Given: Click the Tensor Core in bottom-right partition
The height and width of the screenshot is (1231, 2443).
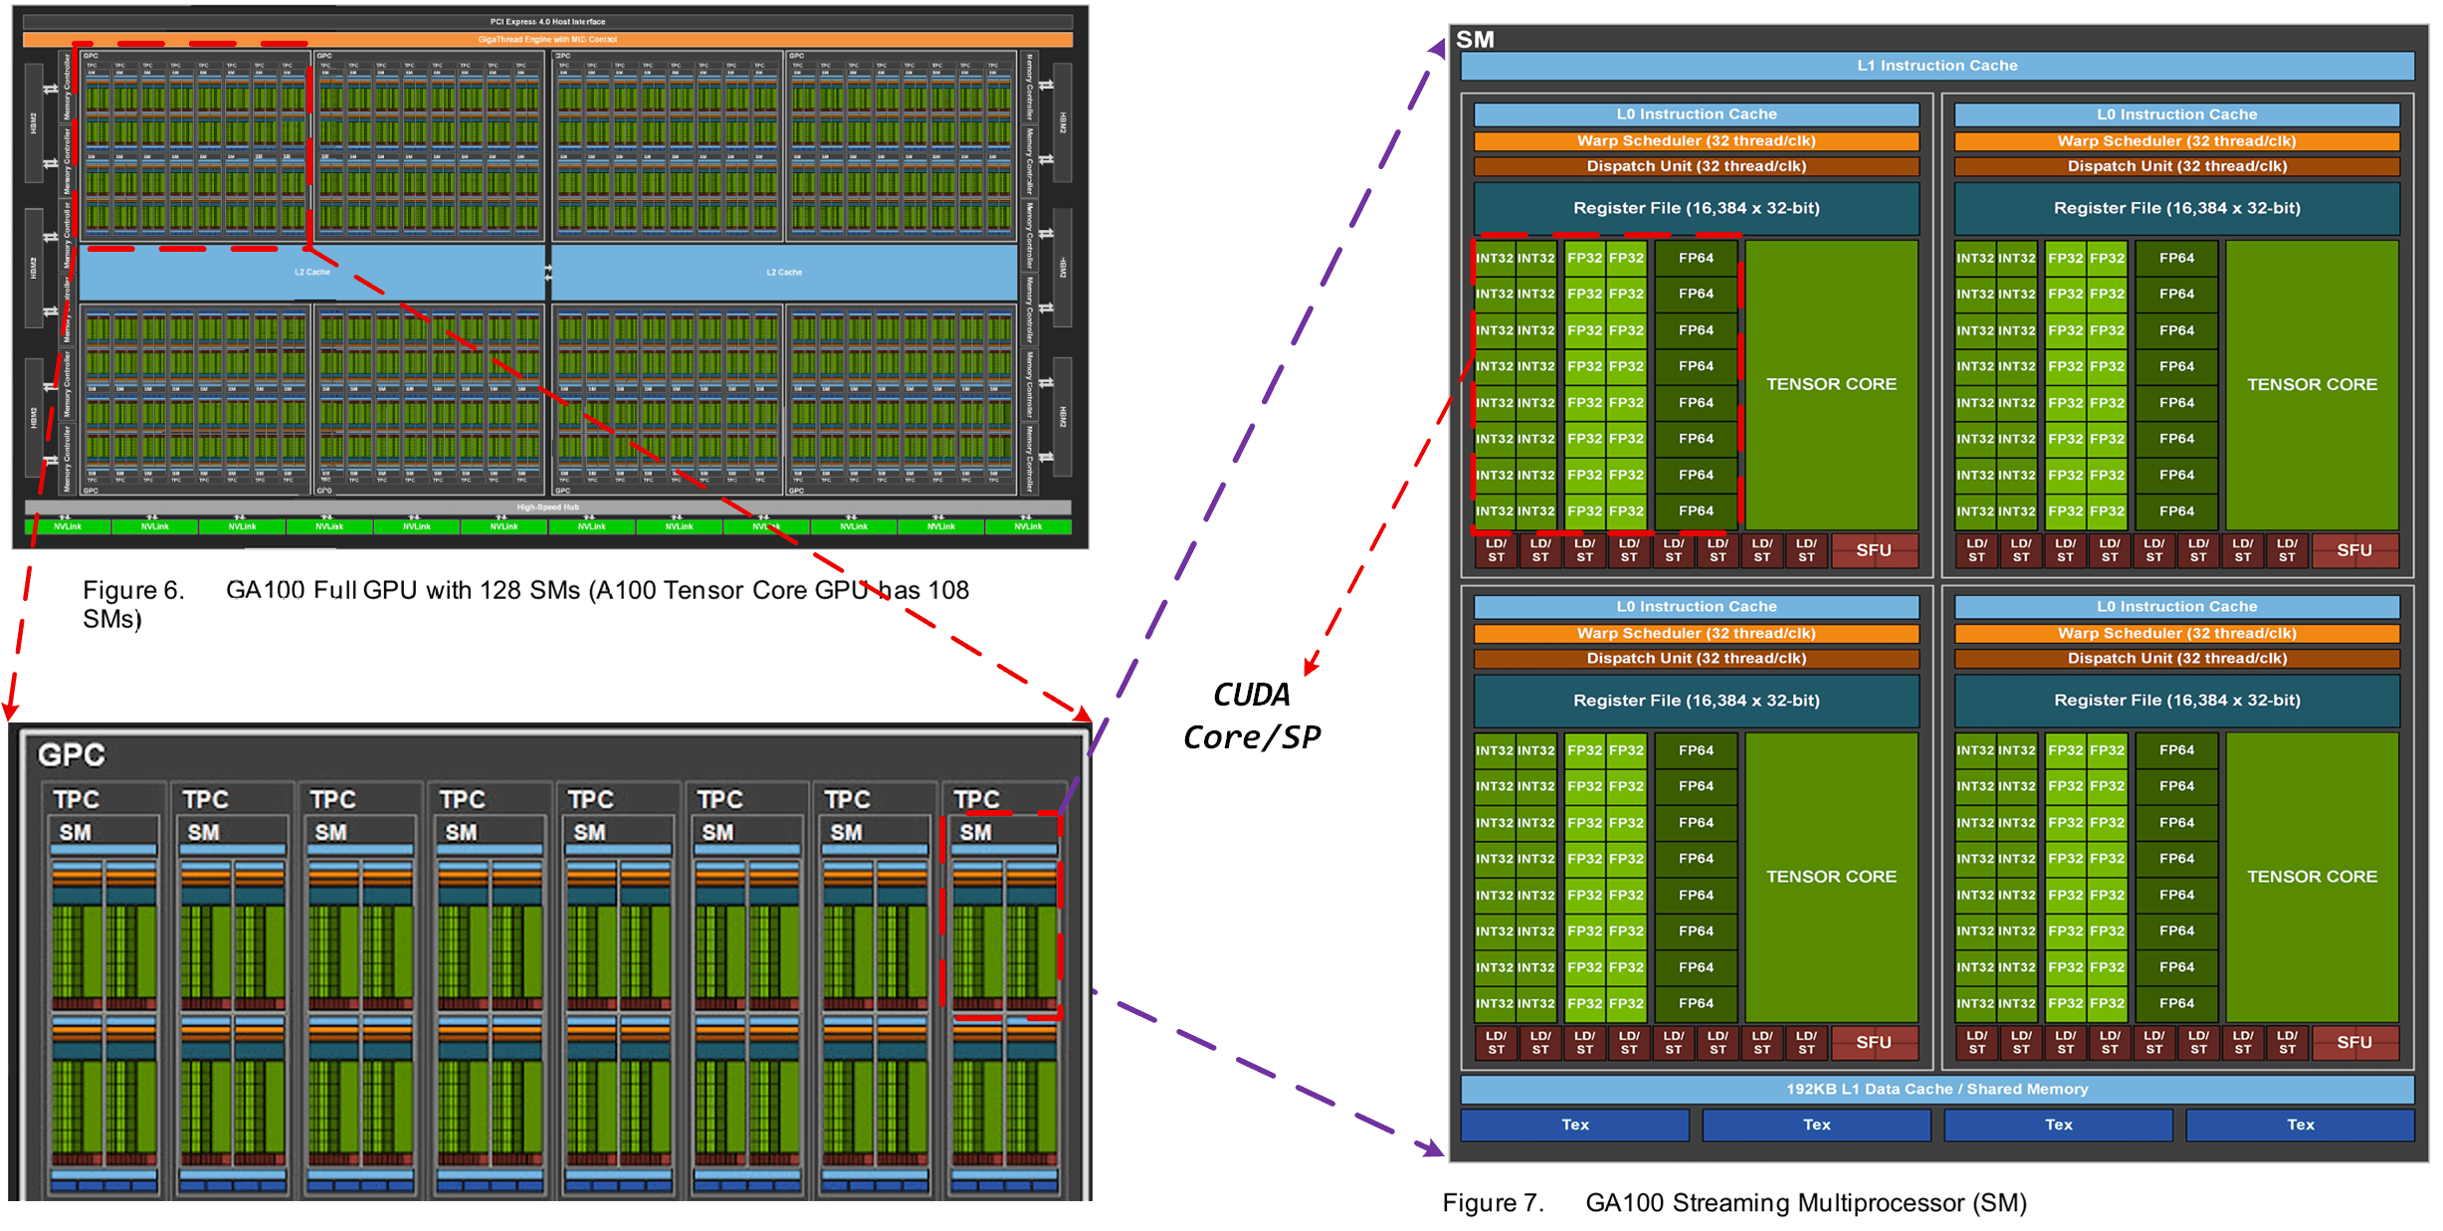Looking at the screenshot, I should coord(2312,877).
